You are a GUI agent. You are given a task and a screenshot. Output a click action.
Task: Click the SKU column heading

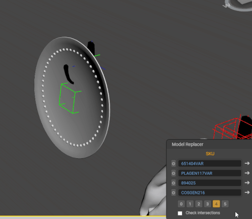(210, 154)
